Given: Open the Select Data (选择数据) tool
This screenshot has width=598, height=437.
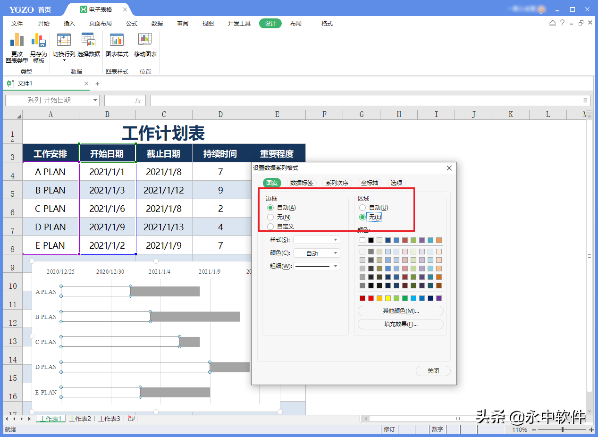Looking at the screenshot, I should [x=88, y=47].
